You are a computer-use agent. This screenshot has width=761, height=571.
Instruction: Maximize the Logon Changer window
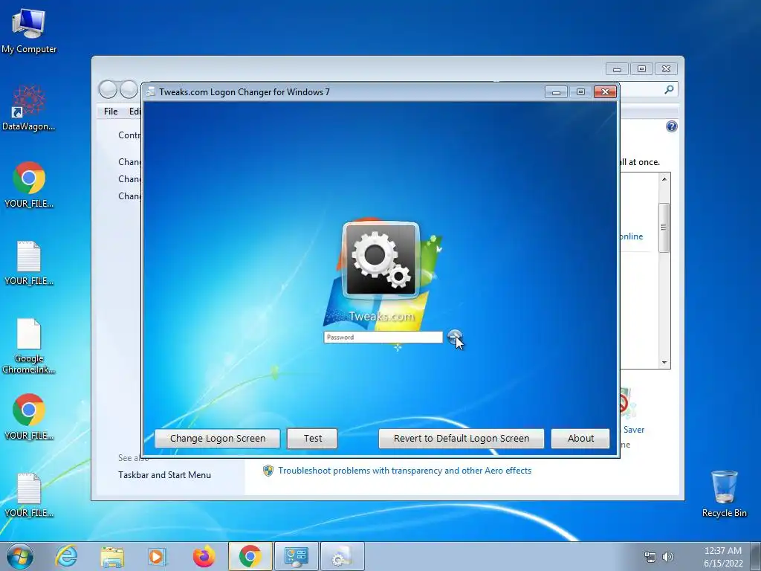point(580,91)
